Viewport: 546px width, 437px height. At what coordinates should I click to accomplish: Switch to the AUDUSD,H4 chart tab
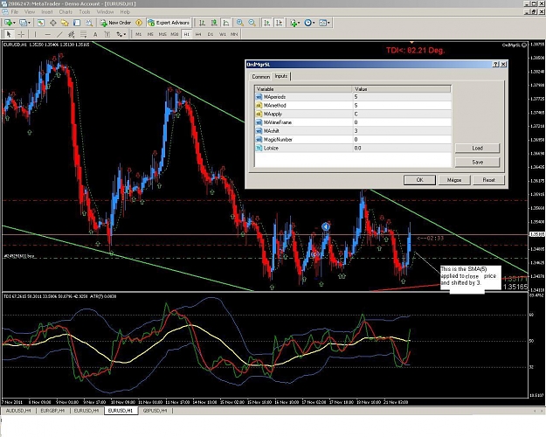[x=18, y=411]
